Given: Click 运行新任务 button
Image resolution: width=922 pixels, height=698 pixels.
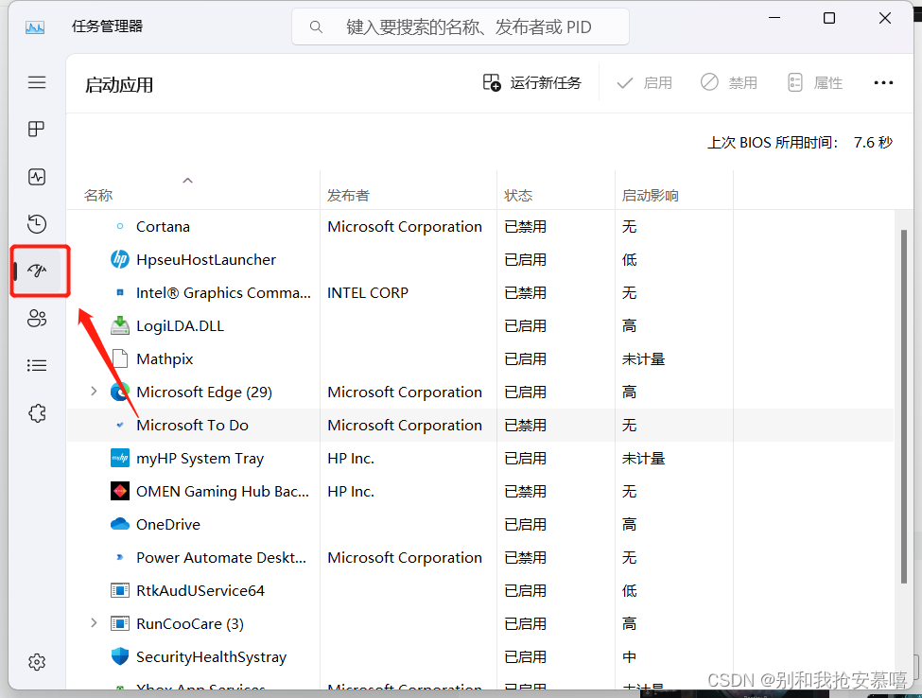Looking at the screenshot, I should (x=532, y=83).
